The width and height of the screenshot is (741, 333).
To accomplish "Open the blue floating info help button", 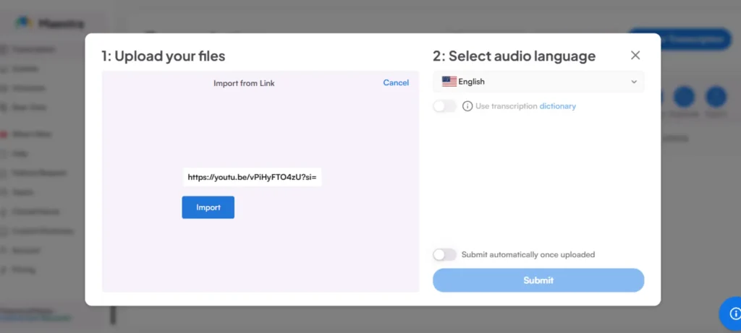I will tap(733, 313).
